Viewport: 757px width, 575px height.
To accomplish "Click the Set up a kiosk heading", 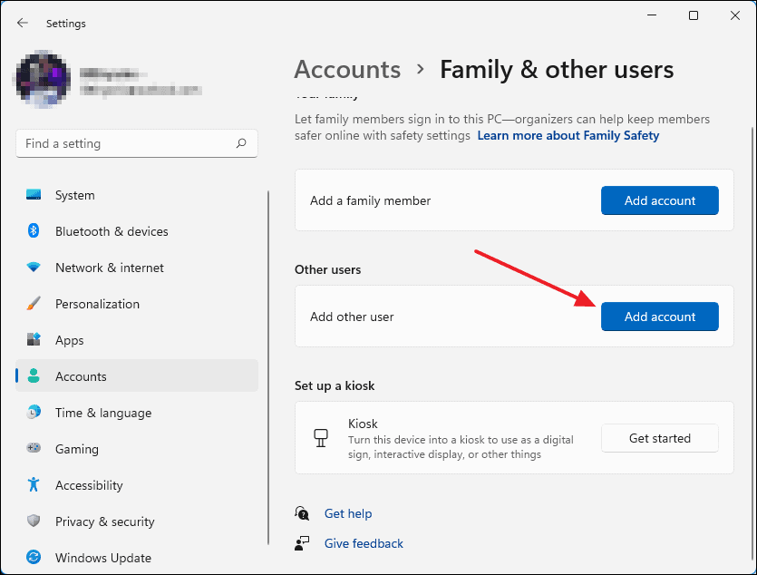I will (x=335, y=385).
